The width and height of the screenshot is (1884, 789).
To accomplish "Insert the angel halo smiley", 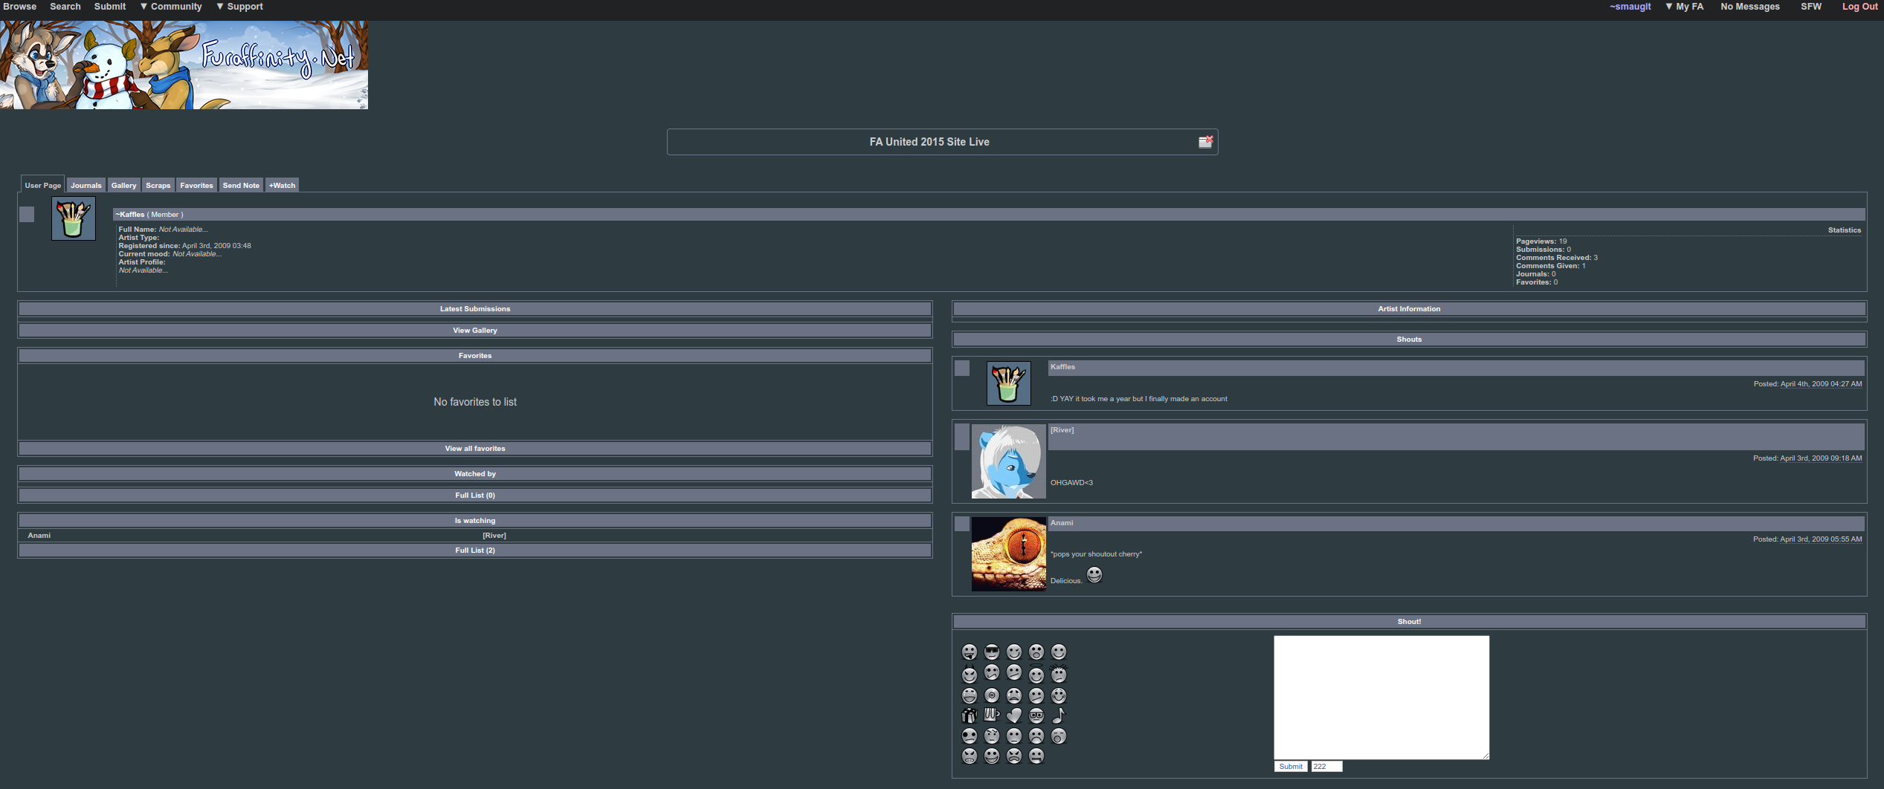I will [1036, 674].
